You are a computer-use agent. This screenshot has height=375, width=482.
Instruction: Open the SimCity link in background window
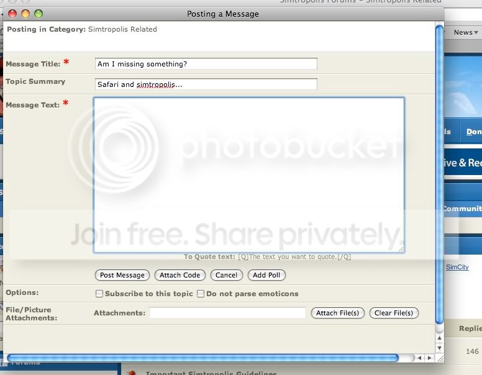coord(457,267)
